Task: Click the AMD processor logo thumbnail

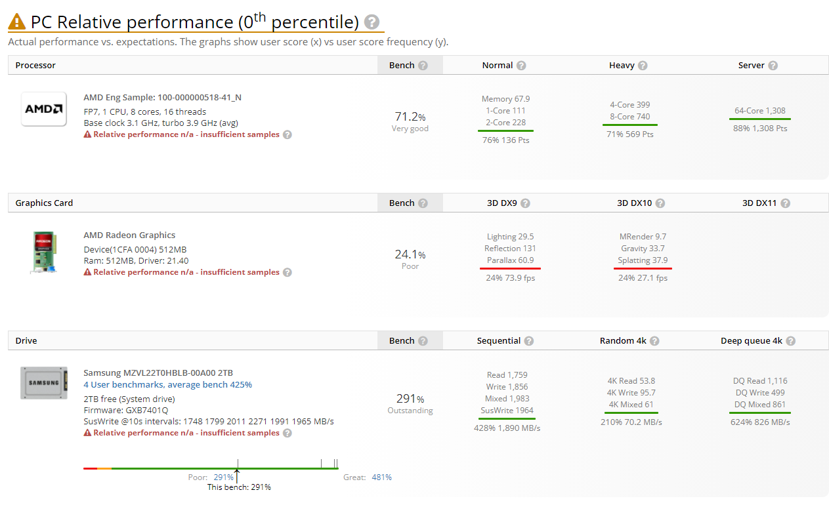Action: pyautogui.click(x=44, y=109)
